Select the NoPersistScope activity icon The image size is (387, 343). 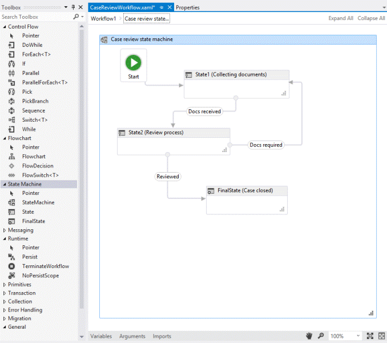pyautogui.click(x=11, y=276)
